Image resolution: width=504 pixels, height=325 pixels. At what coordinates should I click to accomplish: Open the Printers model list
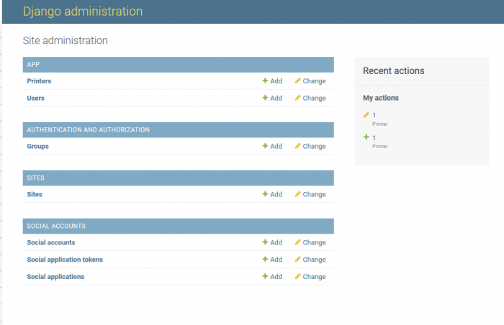pyautogui.click(x=39, y=81)
